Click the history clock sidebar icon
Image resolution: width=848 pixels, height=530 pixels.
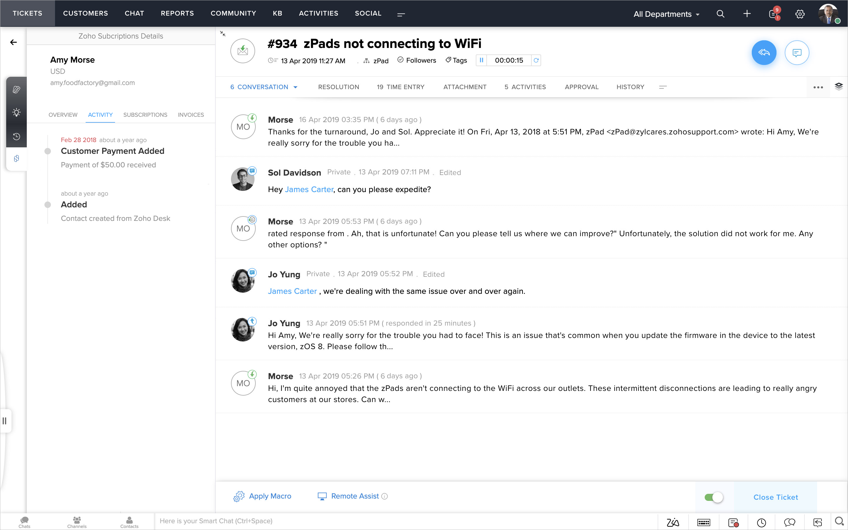click(x=16, y=136)
